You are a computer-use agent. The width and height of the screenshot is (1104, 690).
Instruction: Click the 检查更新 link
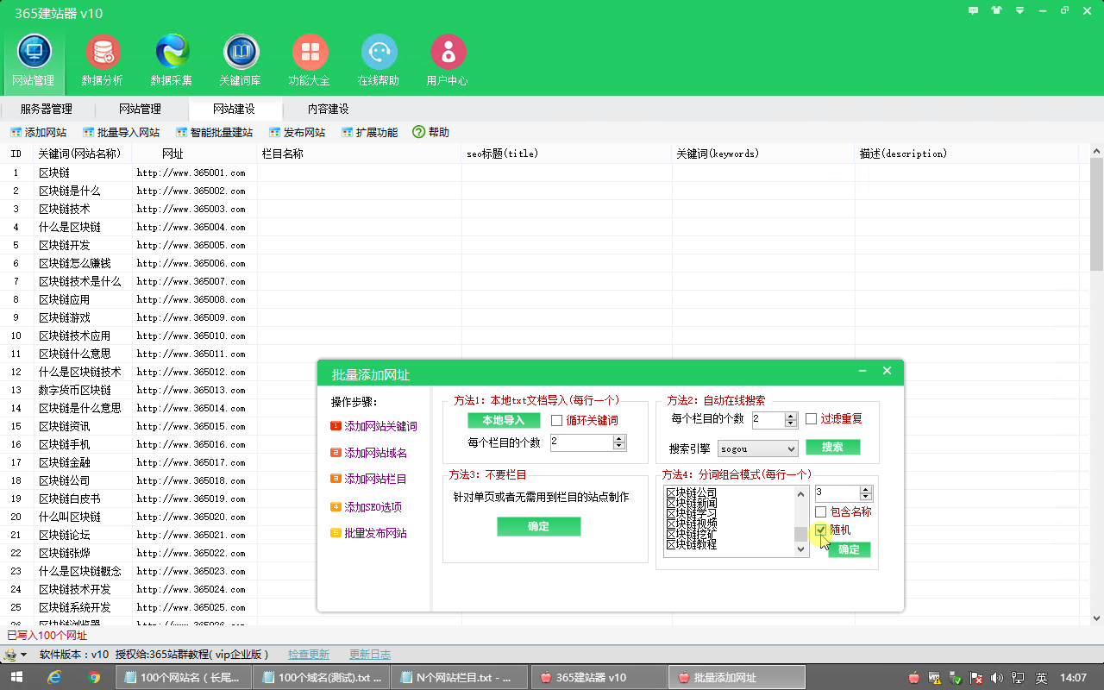click(x=309, y=655)
